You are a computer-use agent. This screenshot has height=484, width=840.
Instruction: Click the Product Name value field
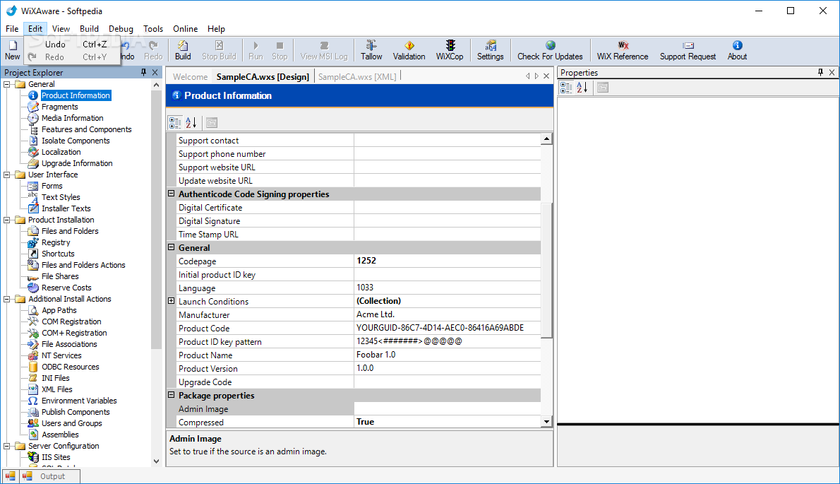coord(448,355)
